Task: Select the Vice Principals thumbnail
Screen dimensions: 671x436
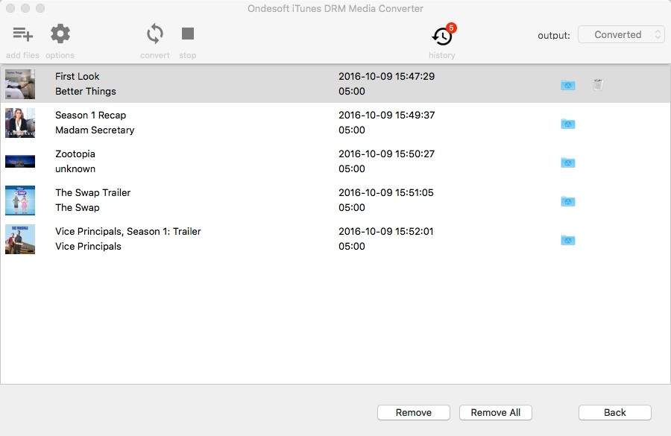Action: pos(20,239)
